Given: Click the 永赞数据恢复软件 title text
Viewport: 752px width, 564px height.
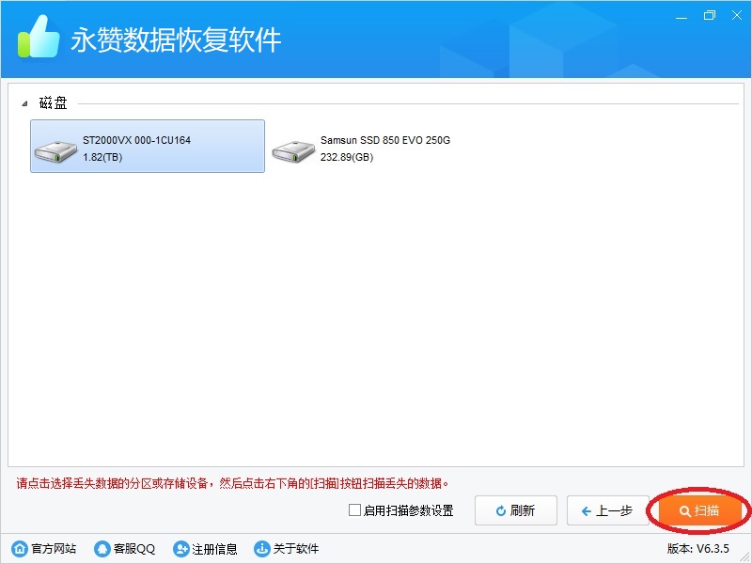Looking at the screenshot, I should (x=176, y=40).
